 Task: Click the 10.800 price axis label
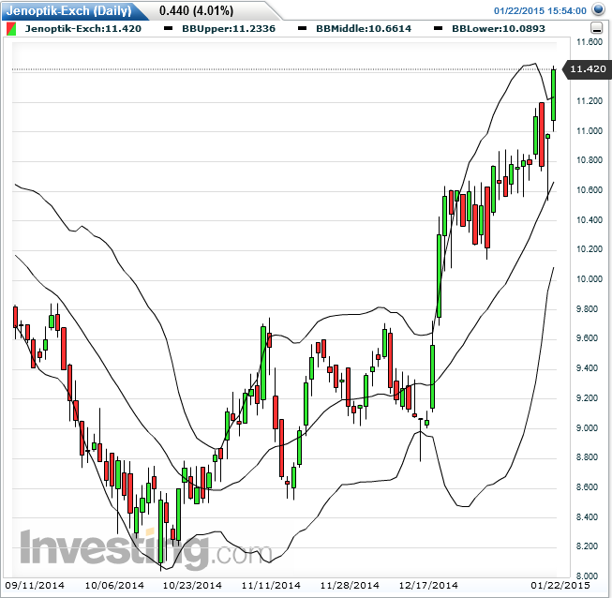[590, 160]
